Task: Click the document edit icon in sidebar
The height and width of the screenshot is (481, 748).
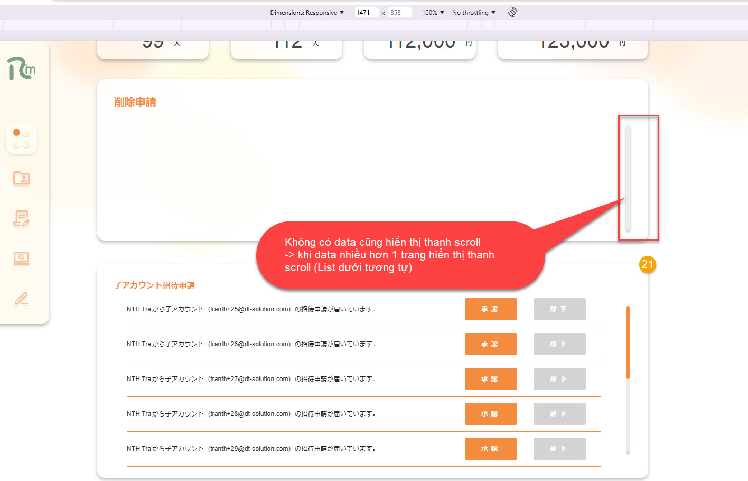Action: (21, 218)
